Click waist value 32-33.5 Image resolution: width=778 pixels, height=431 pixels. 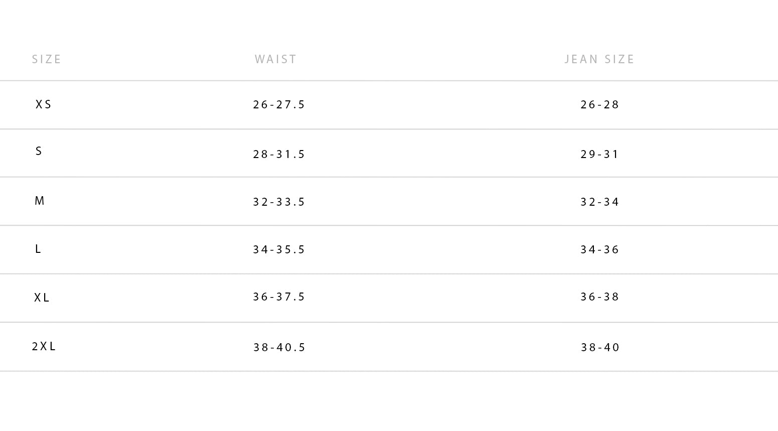tap(279, 202)
